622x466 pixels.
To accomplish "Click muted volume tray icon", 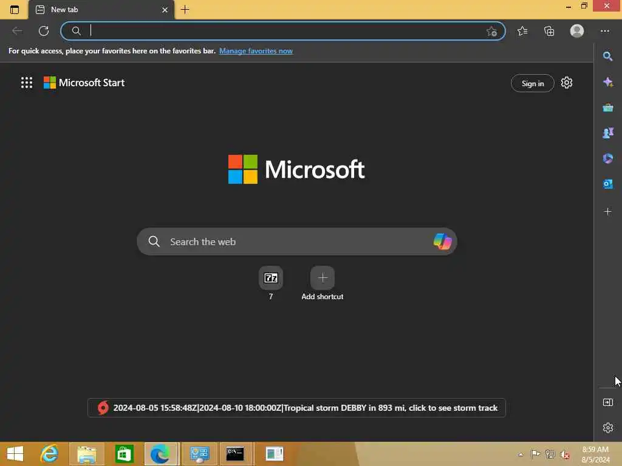I will point(565,454).
